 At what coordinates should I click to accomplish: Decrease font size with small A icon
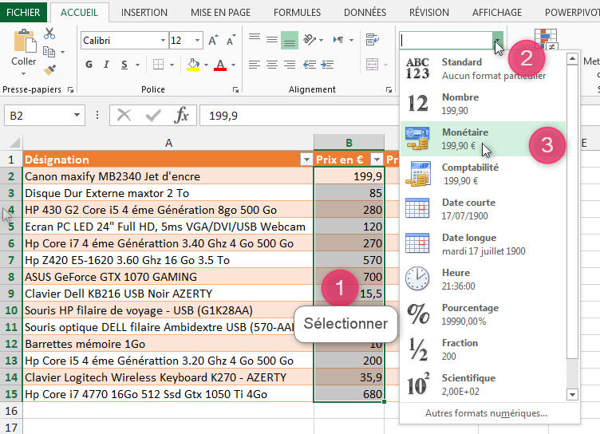(231, 40)
